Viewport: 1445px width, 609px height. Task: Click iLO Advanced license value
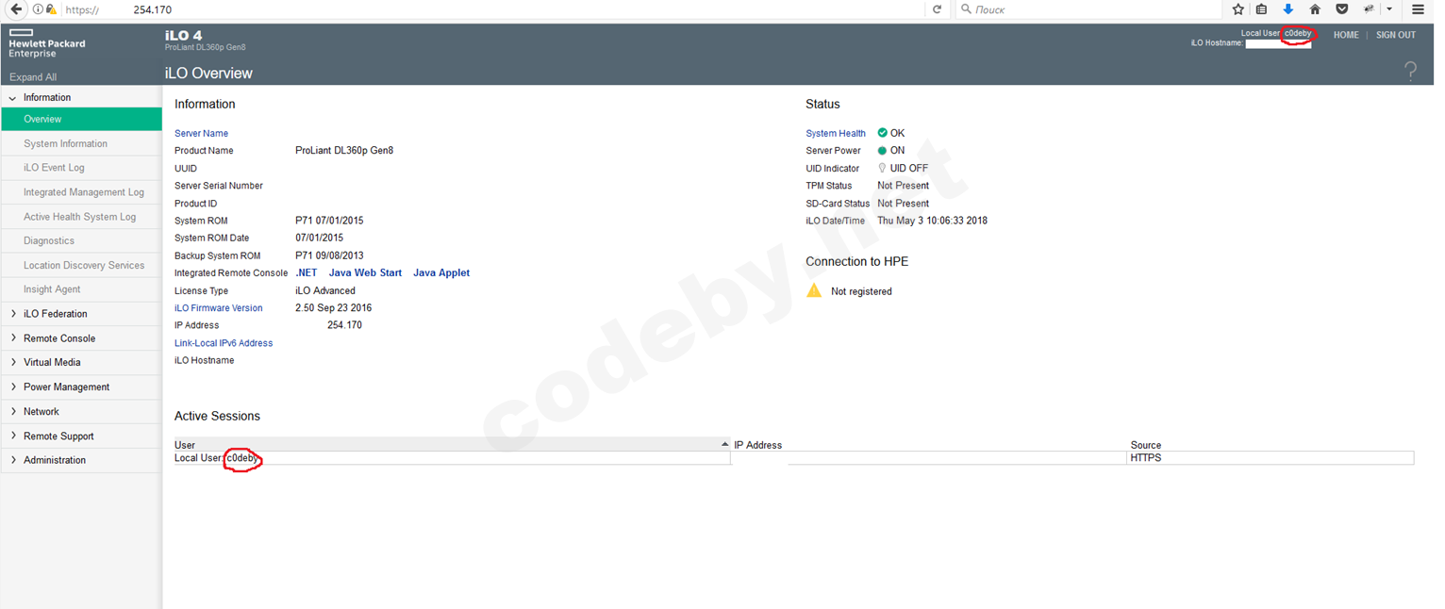pos(325,290)
